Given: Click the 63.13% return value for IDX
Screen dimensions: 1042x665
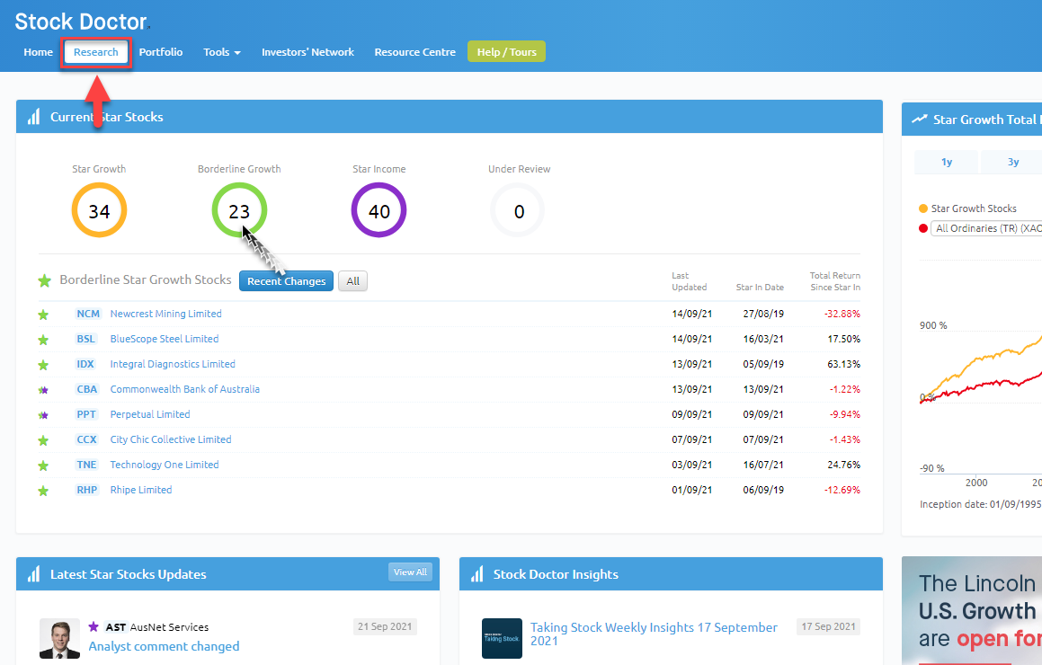Looking at the screenshot, I should [x=843, y=364].
